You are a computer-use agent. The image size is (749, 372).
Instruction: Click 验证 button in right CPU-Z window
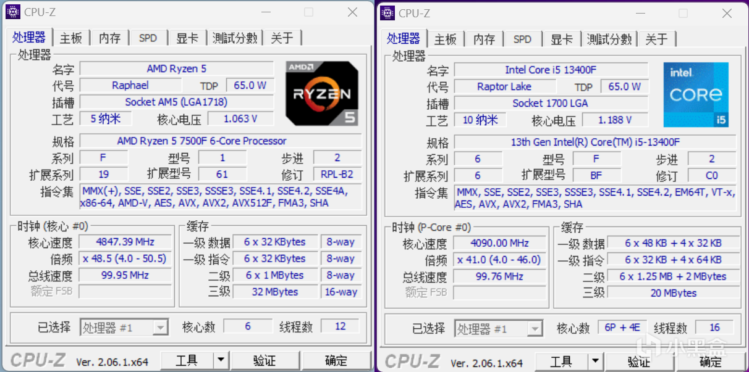pyautogui.click(x=638, y=362)
